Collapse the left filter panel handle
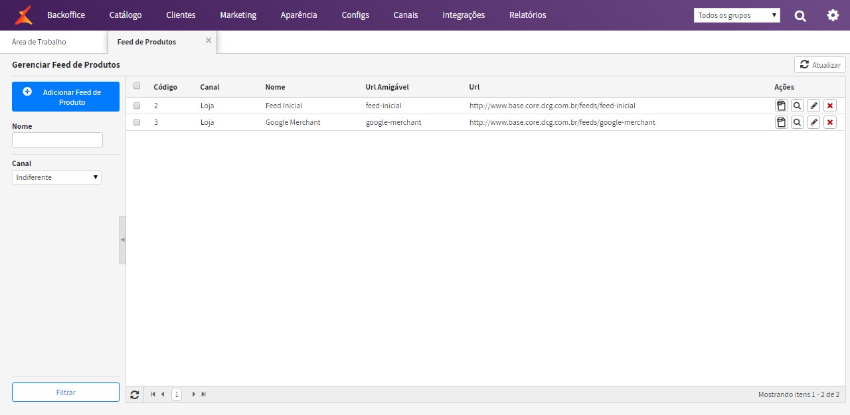The width and height of the screenshot is (850, 415). tap(122, 240)
